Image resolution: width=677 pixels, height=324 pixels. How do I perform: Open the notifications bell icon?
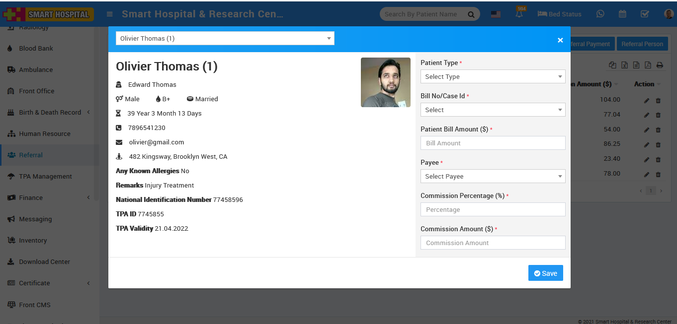(x=518, y=14)
